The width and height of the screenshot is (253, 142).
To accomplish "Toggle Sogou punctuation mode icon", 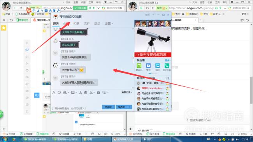I will pos(42,11).
